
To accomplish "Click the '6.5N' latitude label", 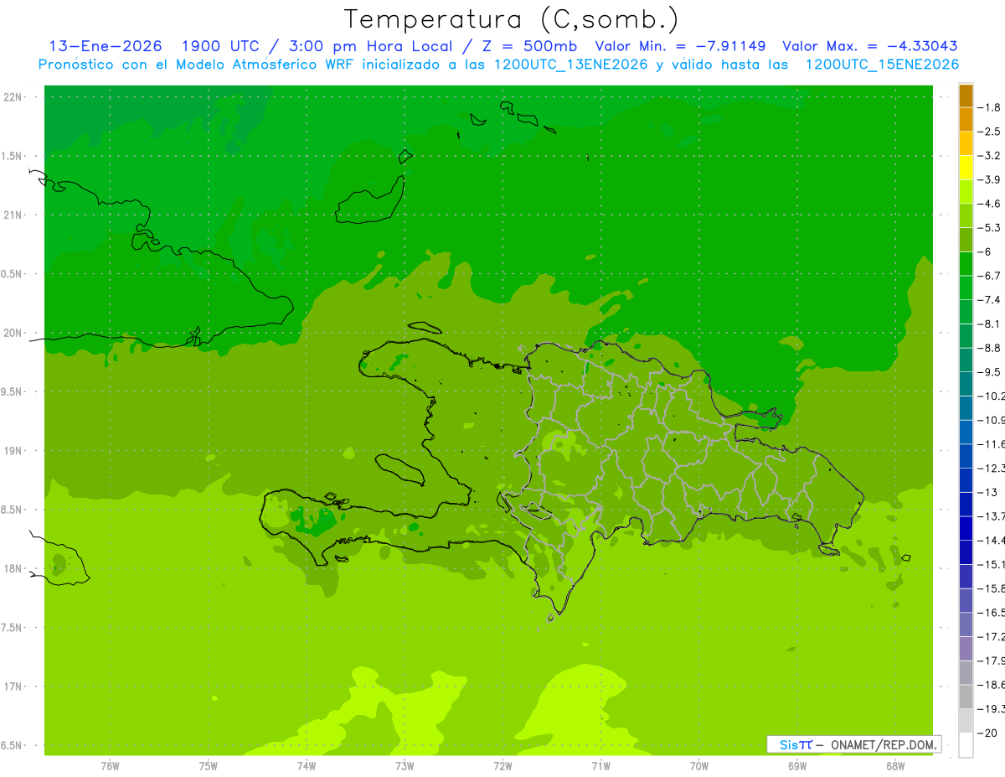I will [x=12, y=745].
